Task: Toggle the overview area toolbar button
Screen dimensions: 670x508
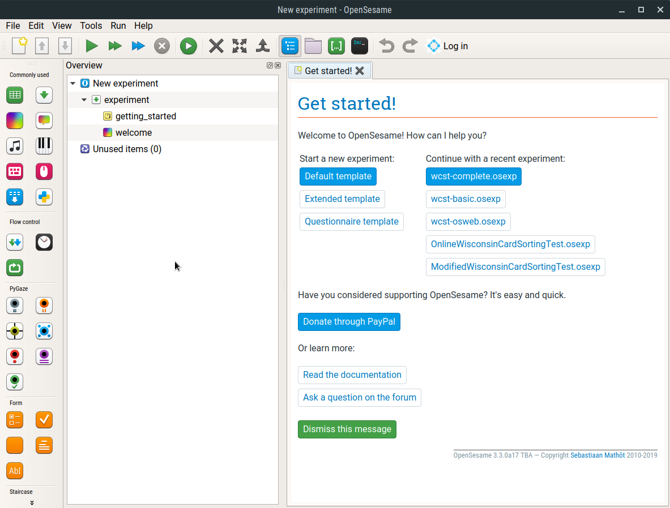Action: pos(290,46)
